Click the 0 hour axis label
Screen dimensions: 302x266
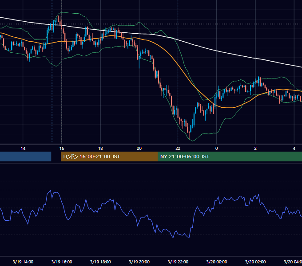point(216,149)
